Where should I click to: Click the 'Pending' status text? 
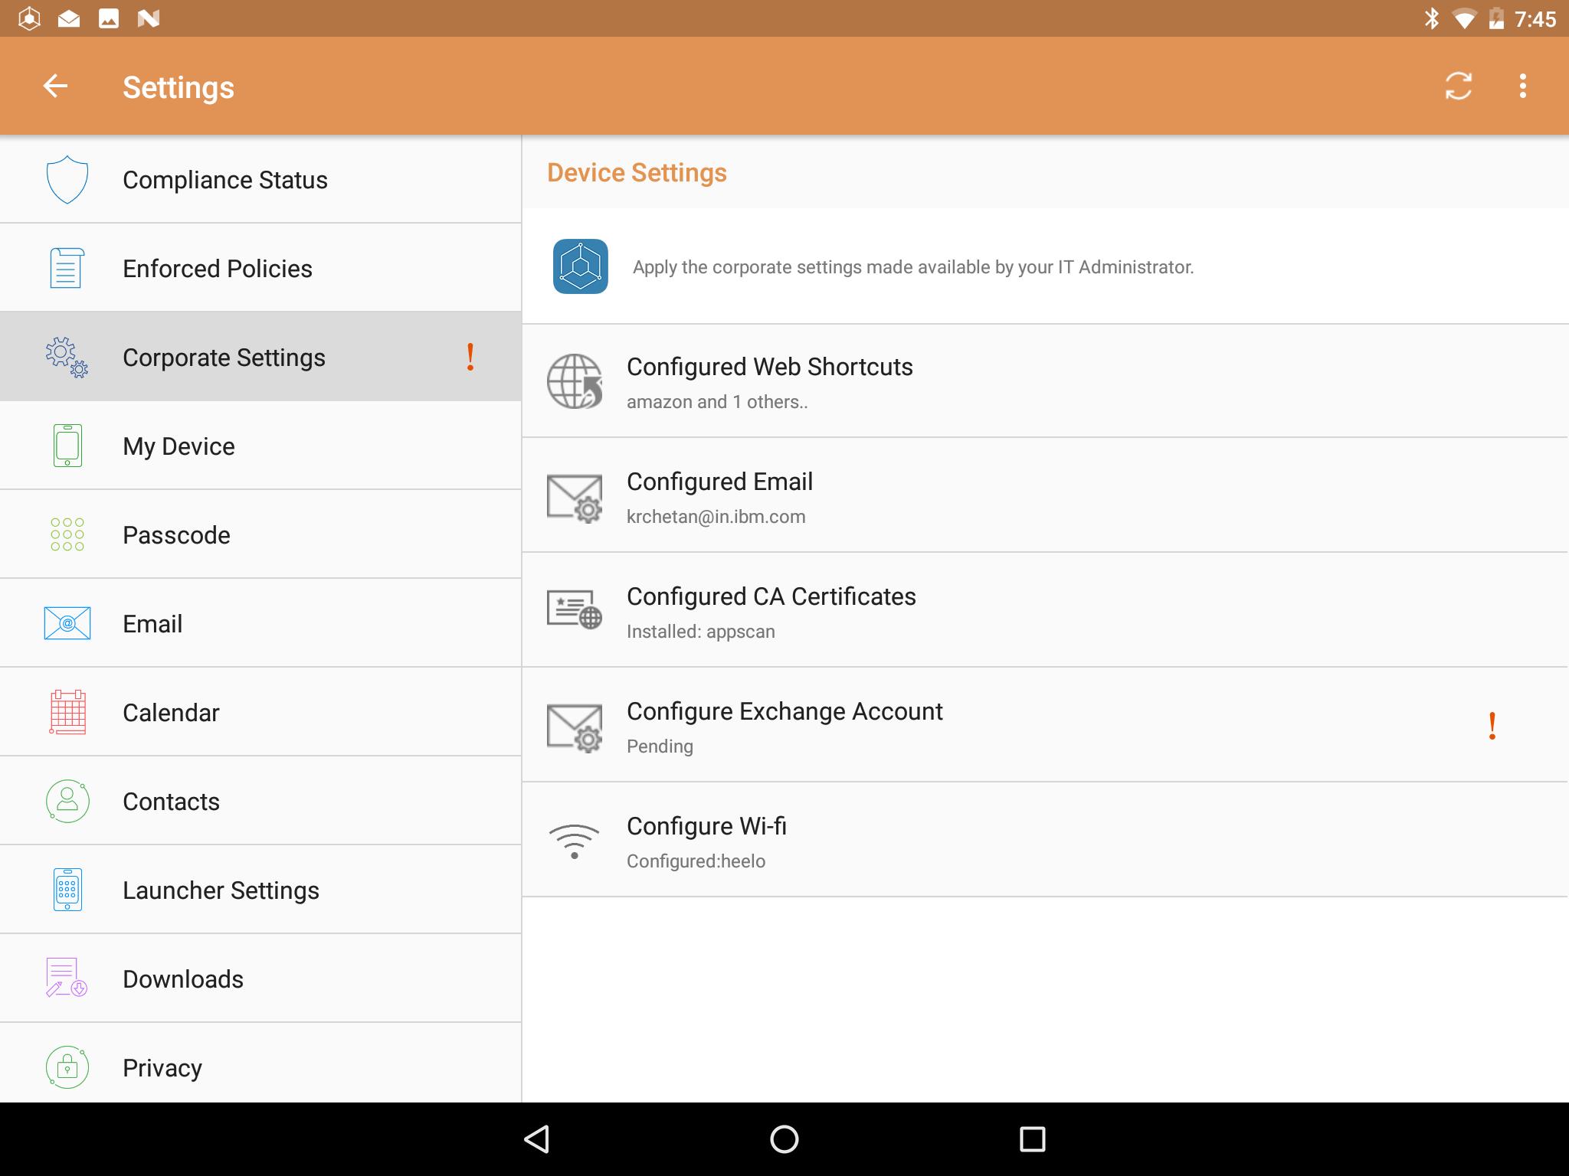click(660, 746)
